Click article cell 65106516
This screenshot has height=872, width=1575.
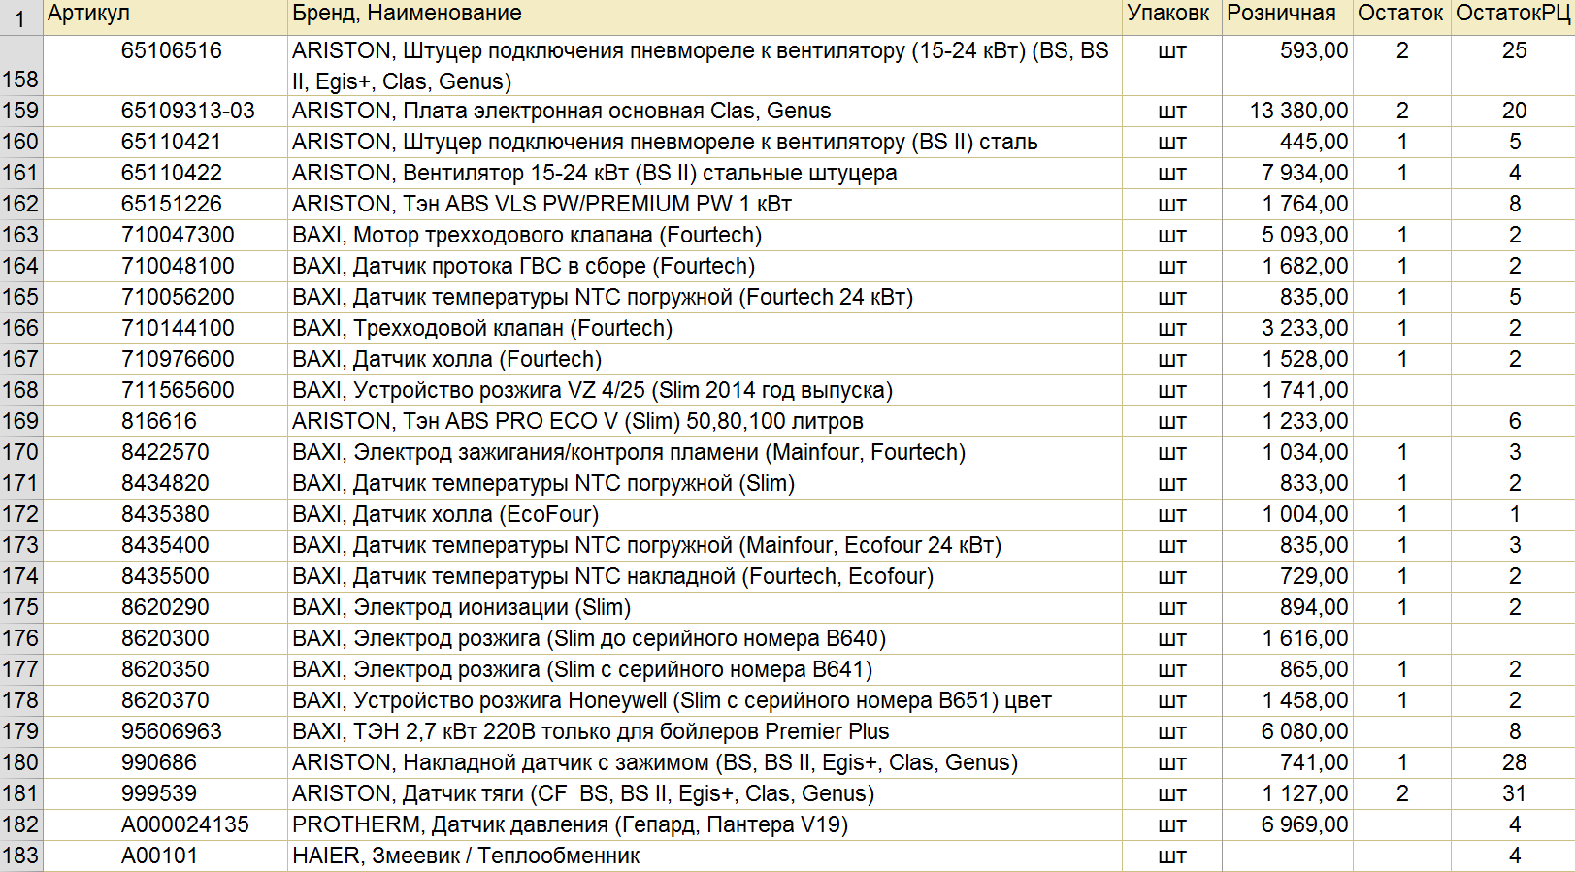click(165, 65)
